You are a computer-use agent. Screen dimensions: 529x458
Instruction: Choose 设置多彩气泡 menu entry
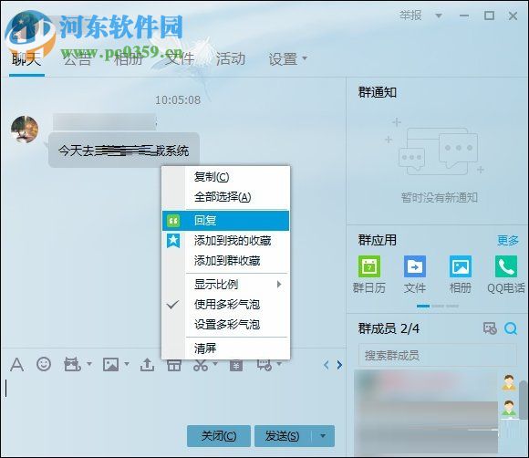coord(225,325)
